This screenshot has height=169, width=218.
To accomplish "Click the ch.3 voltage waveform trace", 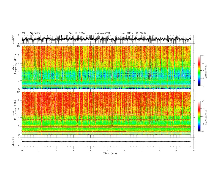I will tap(106, 141).
